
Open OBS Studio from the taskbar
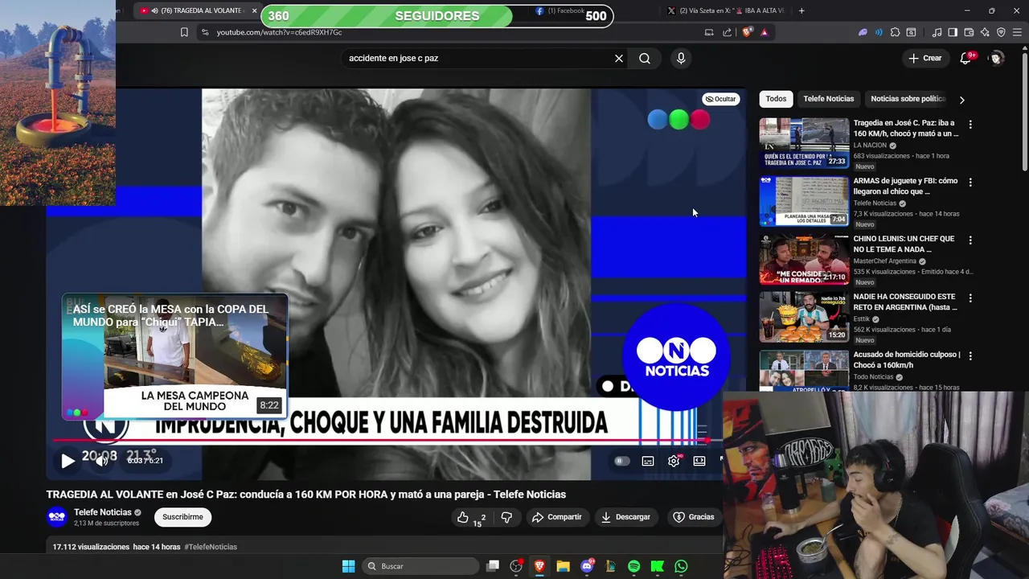point(516,566)
